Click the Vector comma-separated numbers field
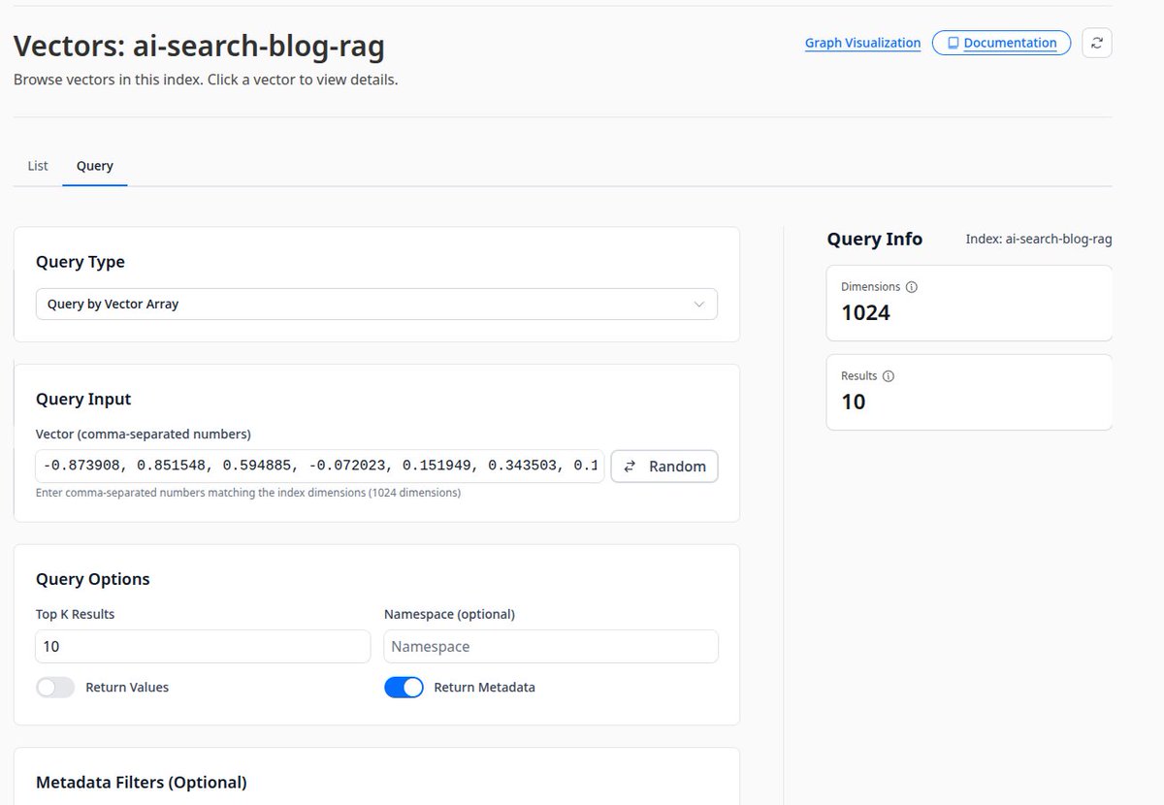This screenshot has width=1164, height=805. (318, 466)
